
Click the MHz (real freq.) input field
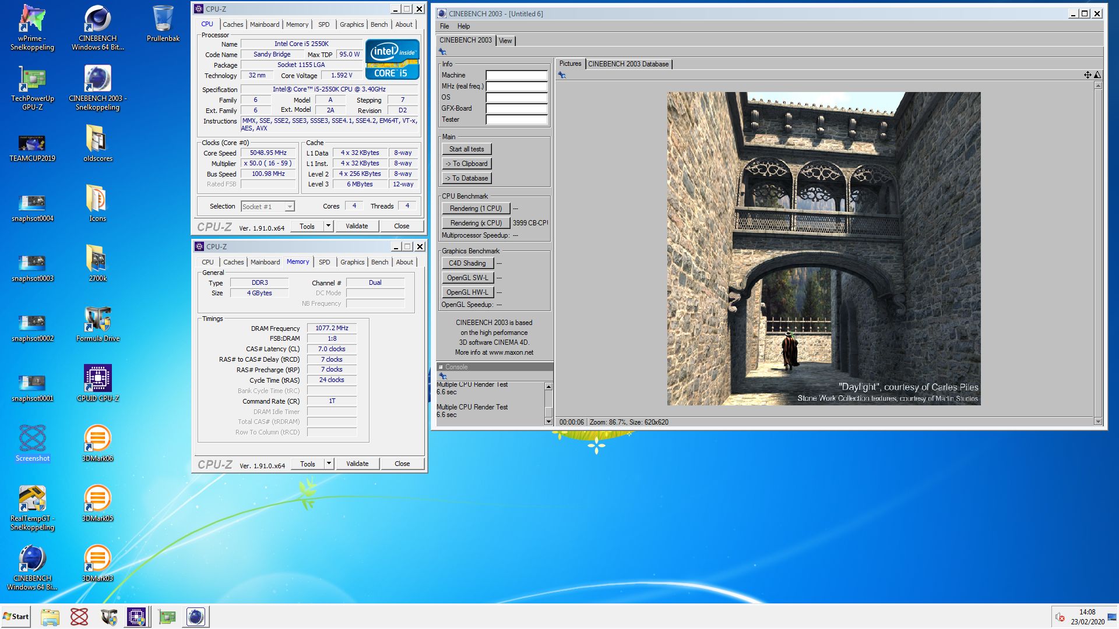click(516, 86)
